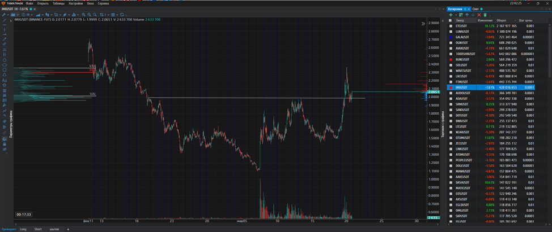
Task: Tick the checkbox next to DOGEUSDT
Action: [450, 166]
